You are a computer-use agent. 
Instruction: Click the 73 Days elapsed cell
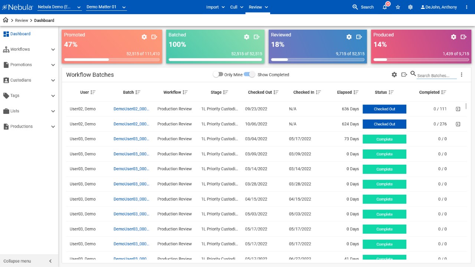click(351, 139)
